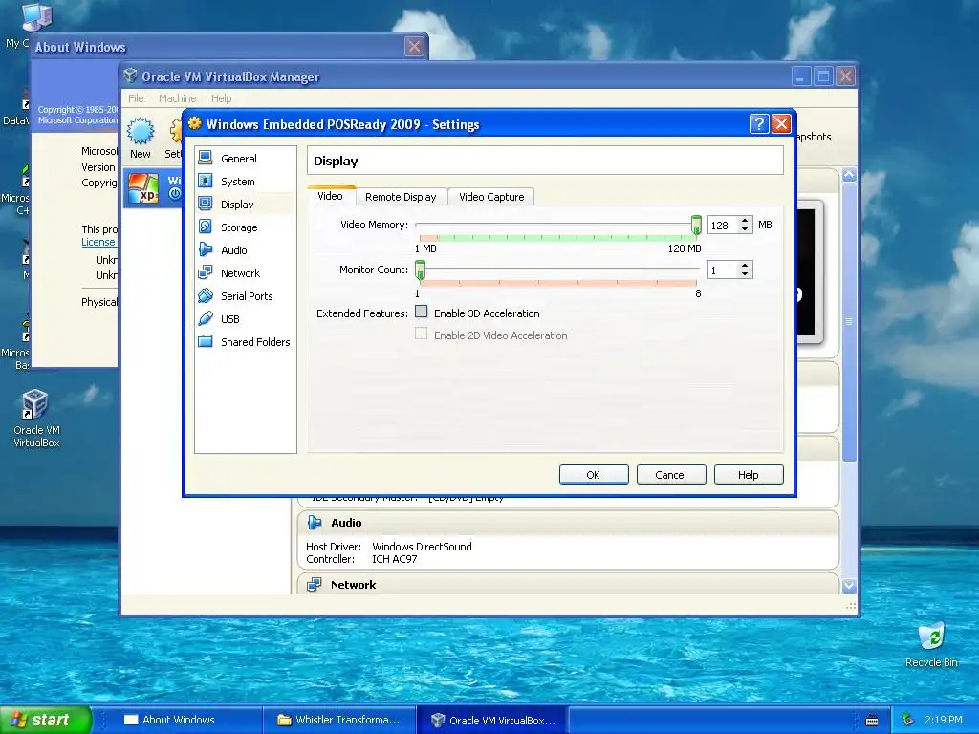Screen dimensions: 979x734
Task: Click the Audio section header in details
Action: click(568, 523)
